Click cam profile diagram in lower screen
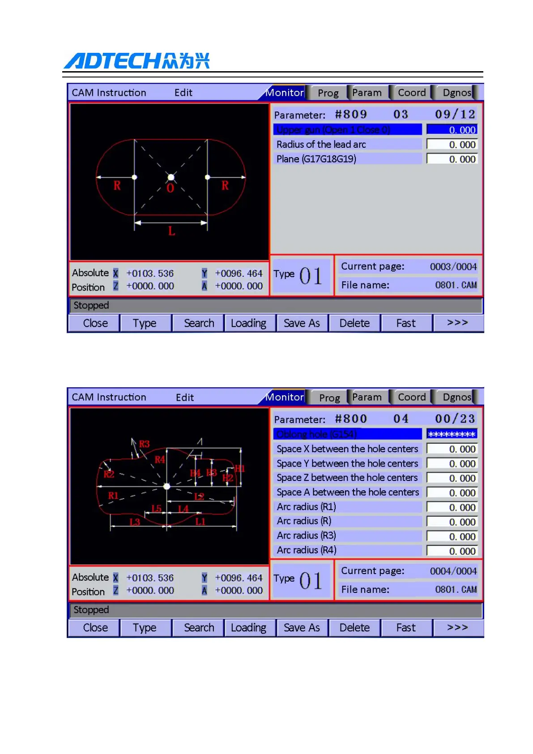533x754 pixels. 170,486
